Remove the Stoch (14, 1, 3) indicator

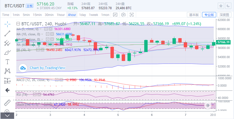50,105
